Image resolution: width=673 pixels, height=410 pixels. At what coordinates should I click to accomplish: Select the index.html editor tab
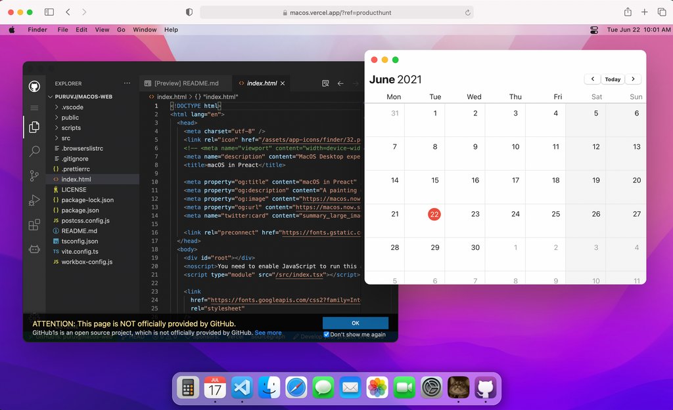[262, 83]
